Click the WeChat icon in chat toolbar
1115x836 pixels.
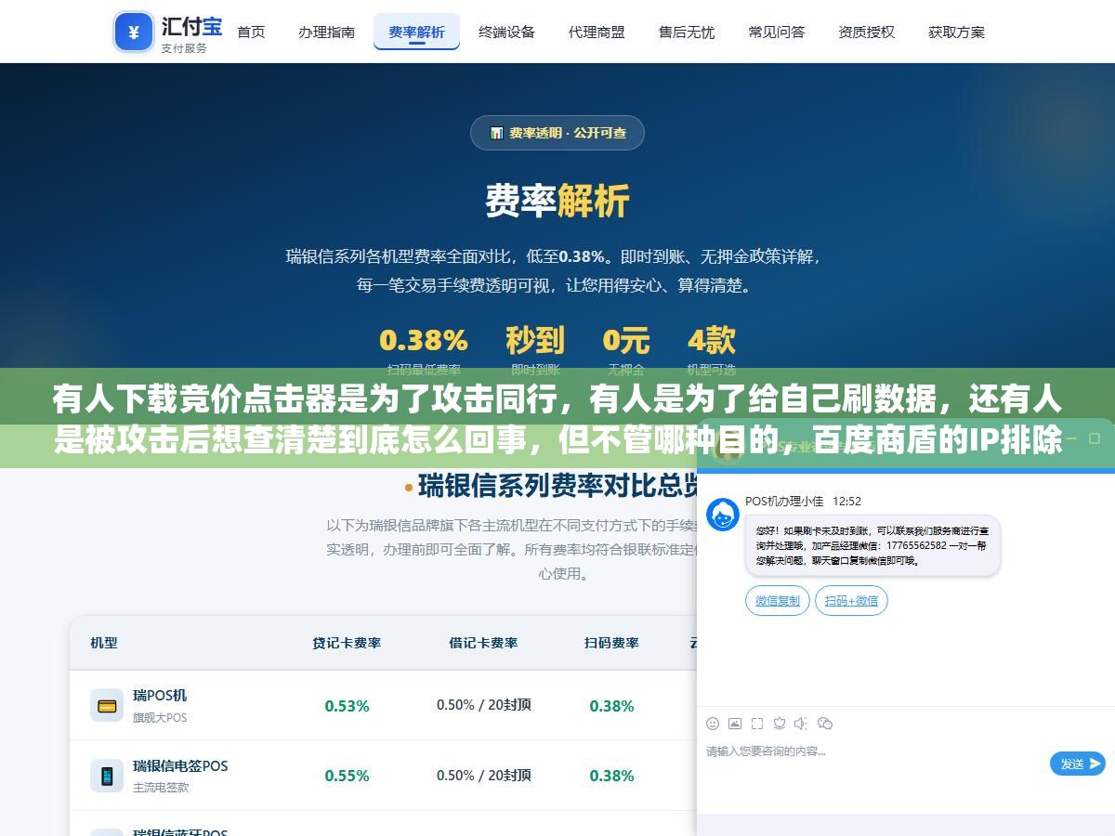(825, 723)
